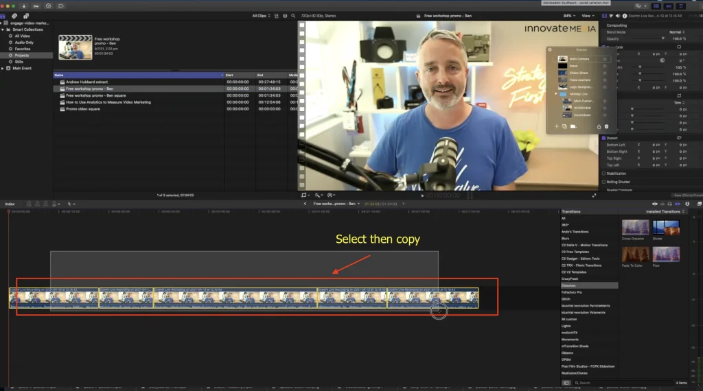Reset the Crop section icon
The height and width of the screenshot is (391, 703).
pos(679,95)
